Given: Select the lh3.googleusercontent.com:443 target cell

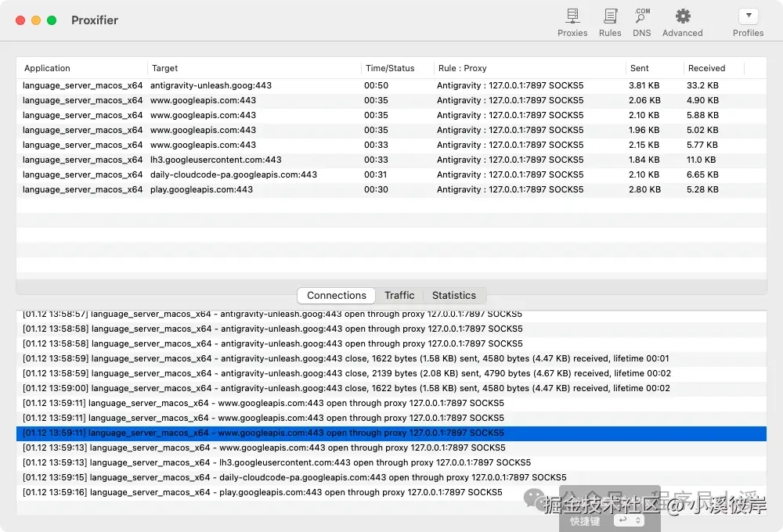Looking at the screenshot, I should (216, 160).
